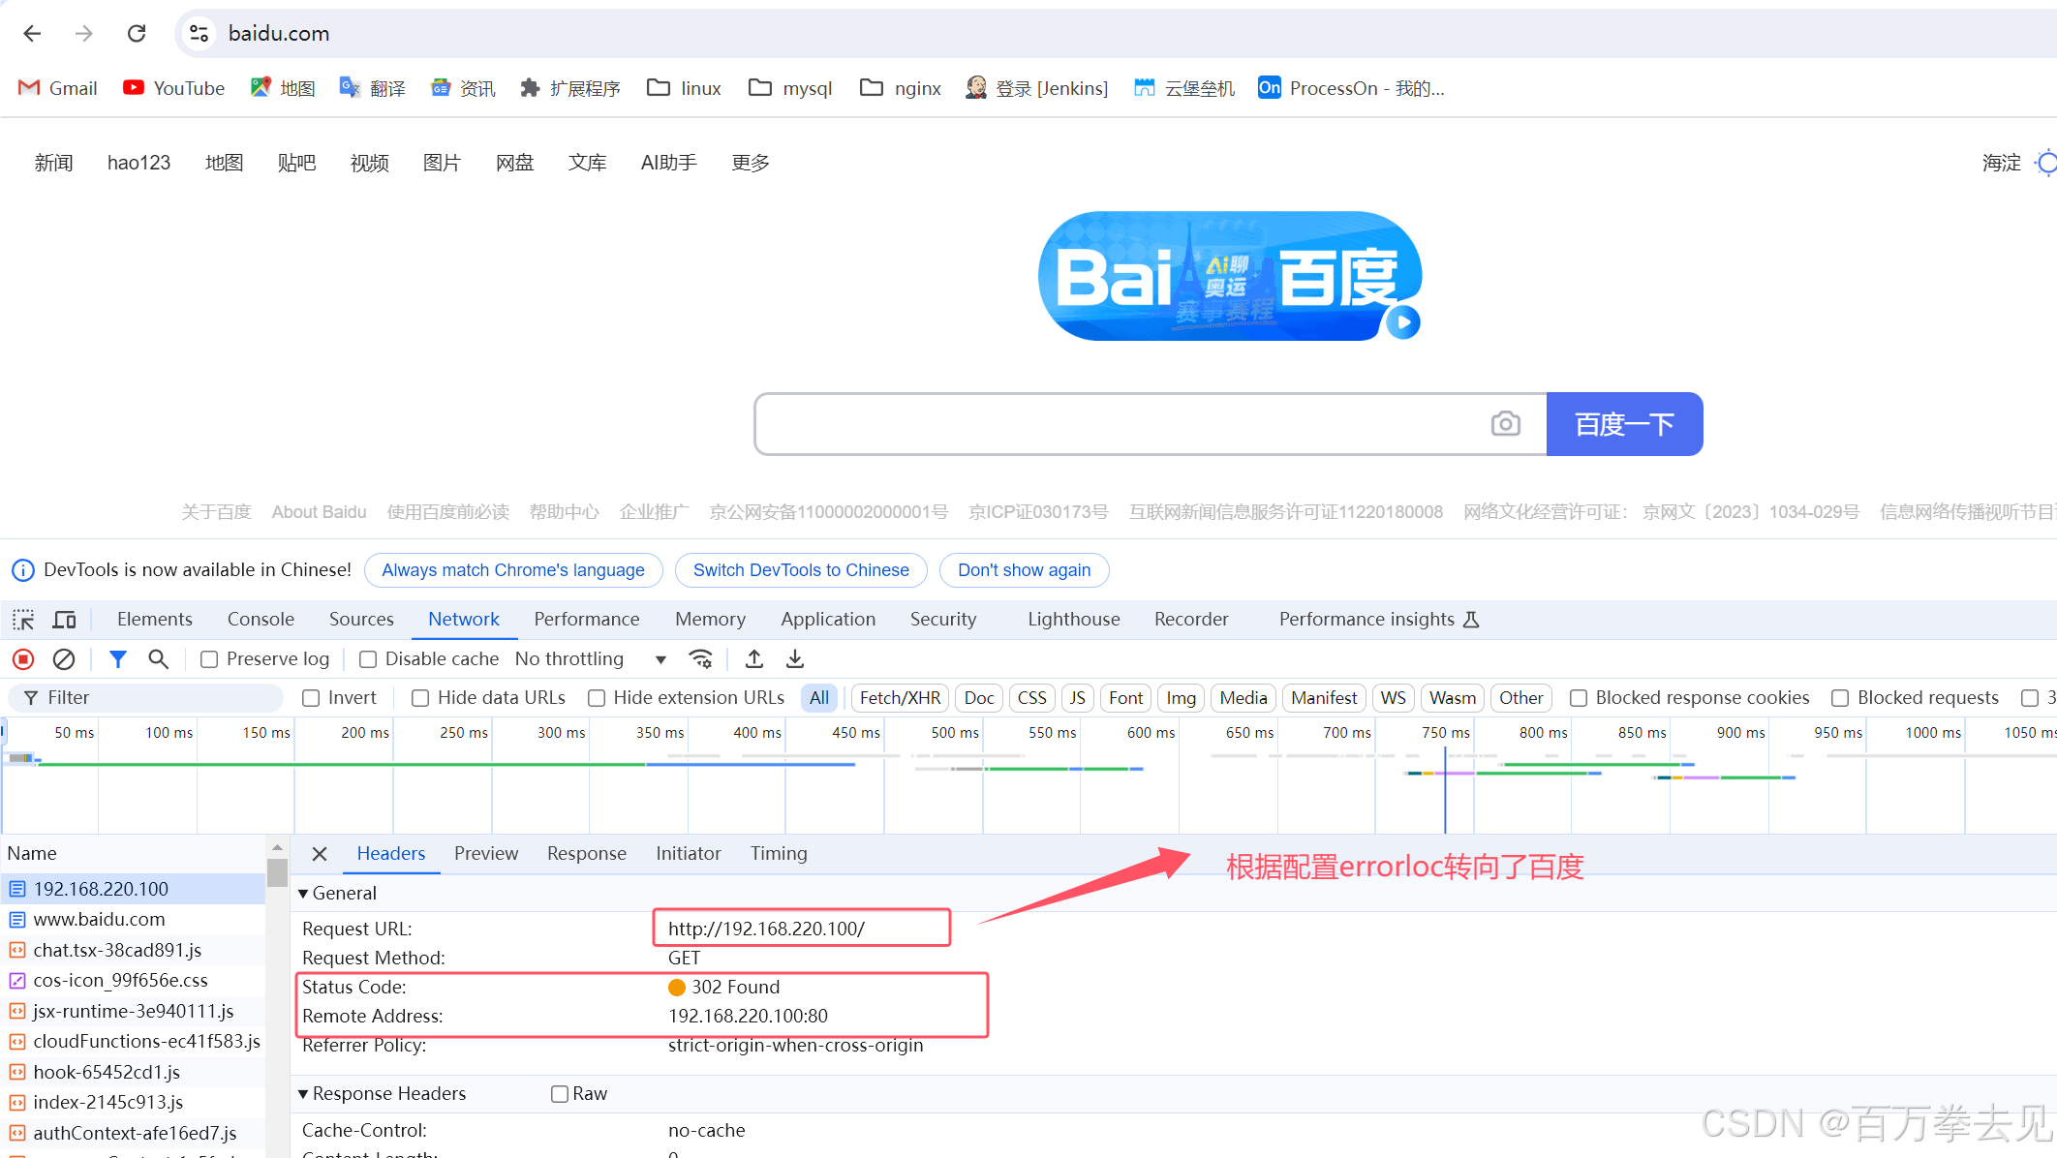
Task: Open the ProcessOn bookmark
Action: (1351, 88)
